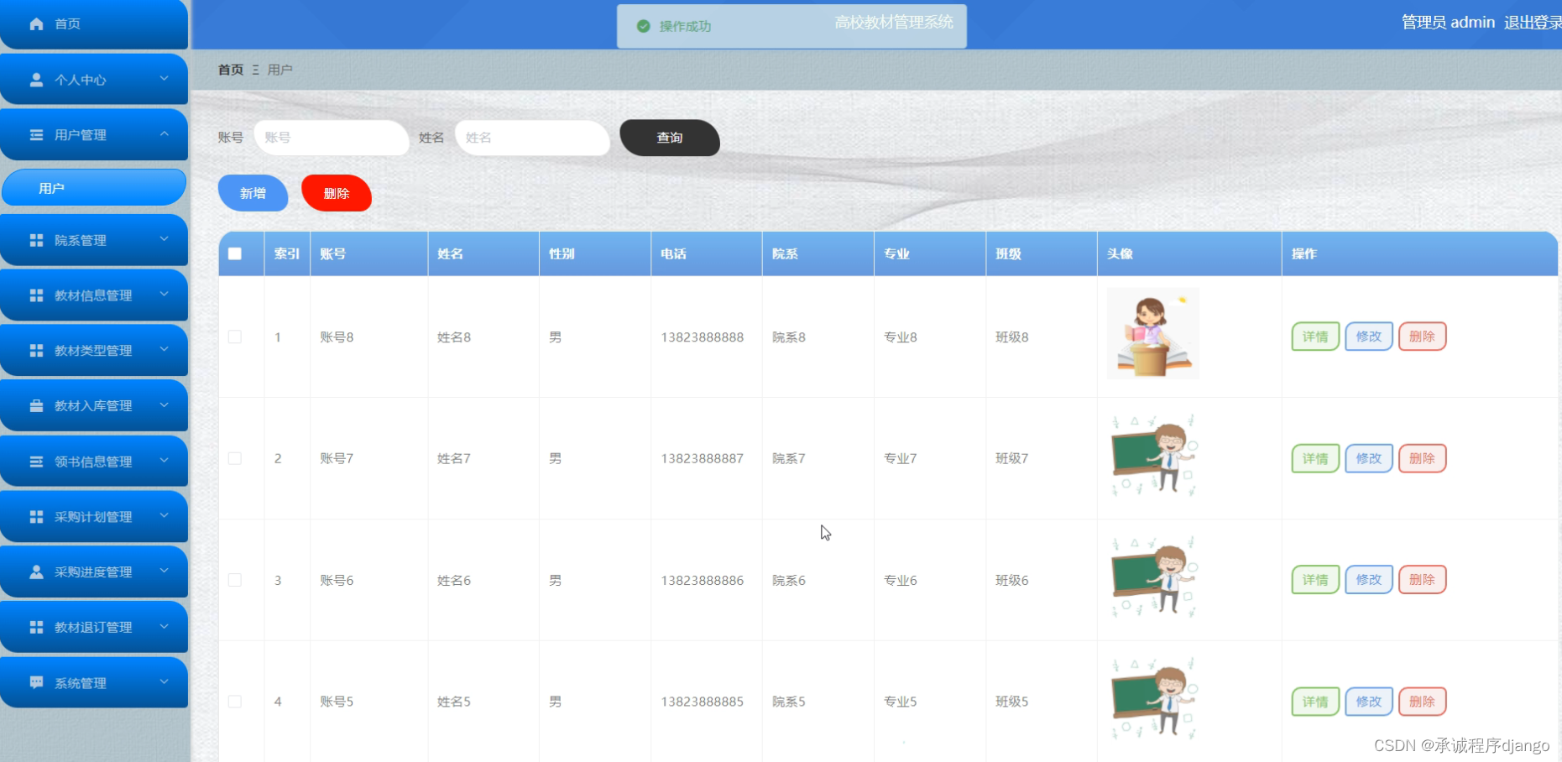Open 个人中心 via its person icon
1562x762 pixels.
(36, 79)
